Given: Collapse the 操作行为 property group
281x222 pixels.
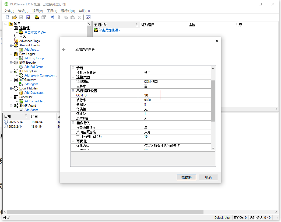Looking at the screenshot, I should pos(73,123).
